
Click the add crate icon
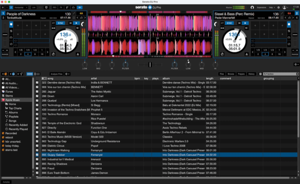click(4, 74)
